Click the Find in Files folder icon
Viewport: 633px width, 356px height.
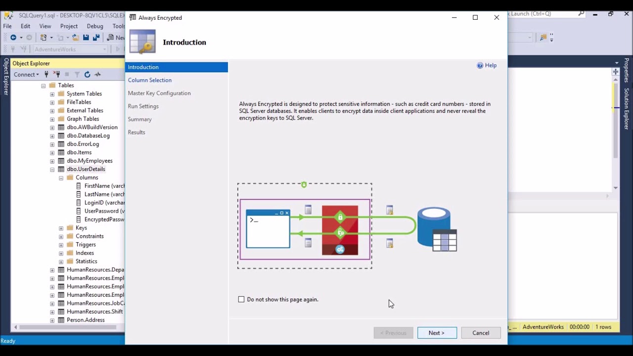point(543,38)
